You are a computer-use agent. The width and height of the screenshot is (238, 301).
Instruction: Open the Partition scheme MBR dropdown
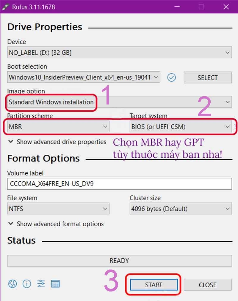coord(58,126)
